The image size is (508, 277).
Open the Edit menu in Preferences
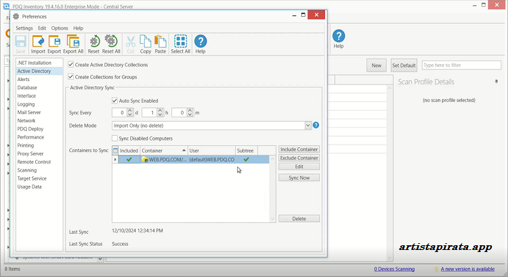pyautogui.click(x=42, y=28)
